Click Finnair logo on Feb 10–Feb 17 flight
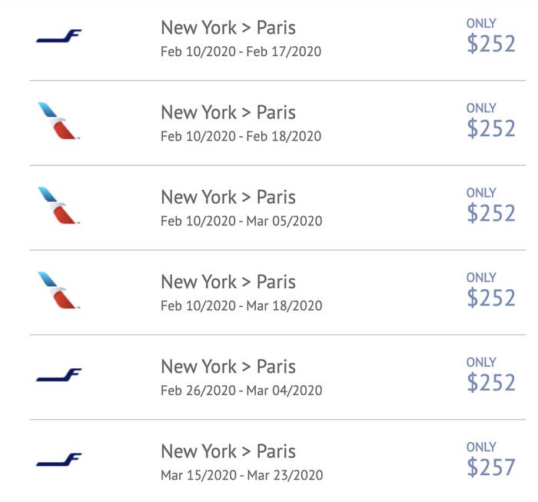 [59, 36]
